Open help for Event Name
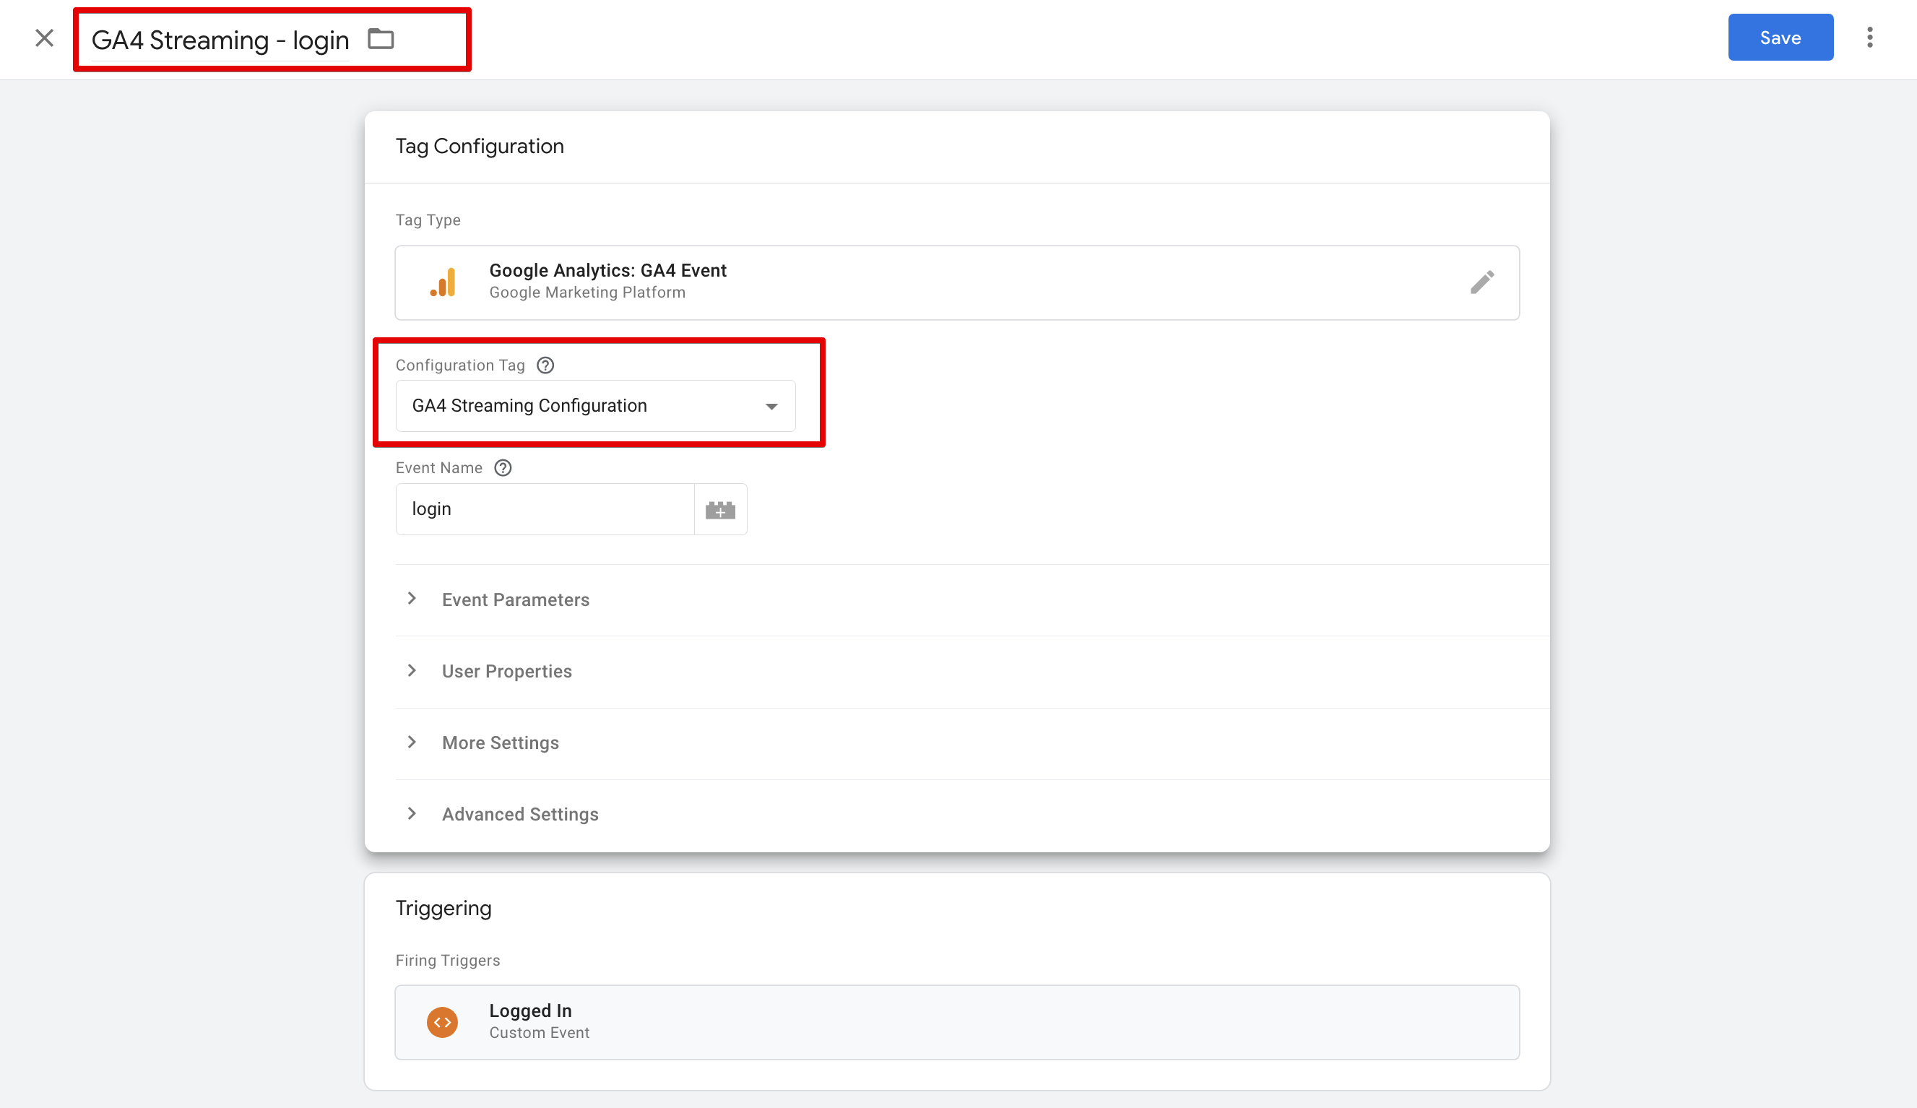1917x1108 pixels. (x=503, y=468)
